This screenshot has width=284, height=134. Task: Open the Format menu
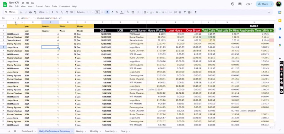pos(39,6)
